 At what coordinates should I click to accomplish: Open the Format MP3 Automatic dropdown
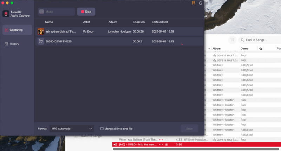click(72, 129)
